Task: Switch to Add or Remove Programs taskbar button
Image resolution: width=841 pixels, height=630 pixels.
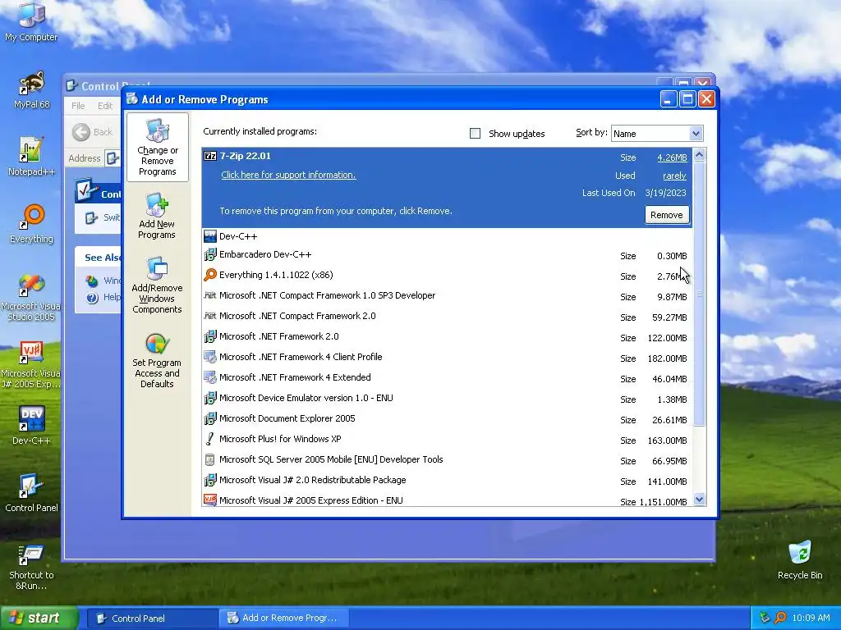Action: pos(284,619)
